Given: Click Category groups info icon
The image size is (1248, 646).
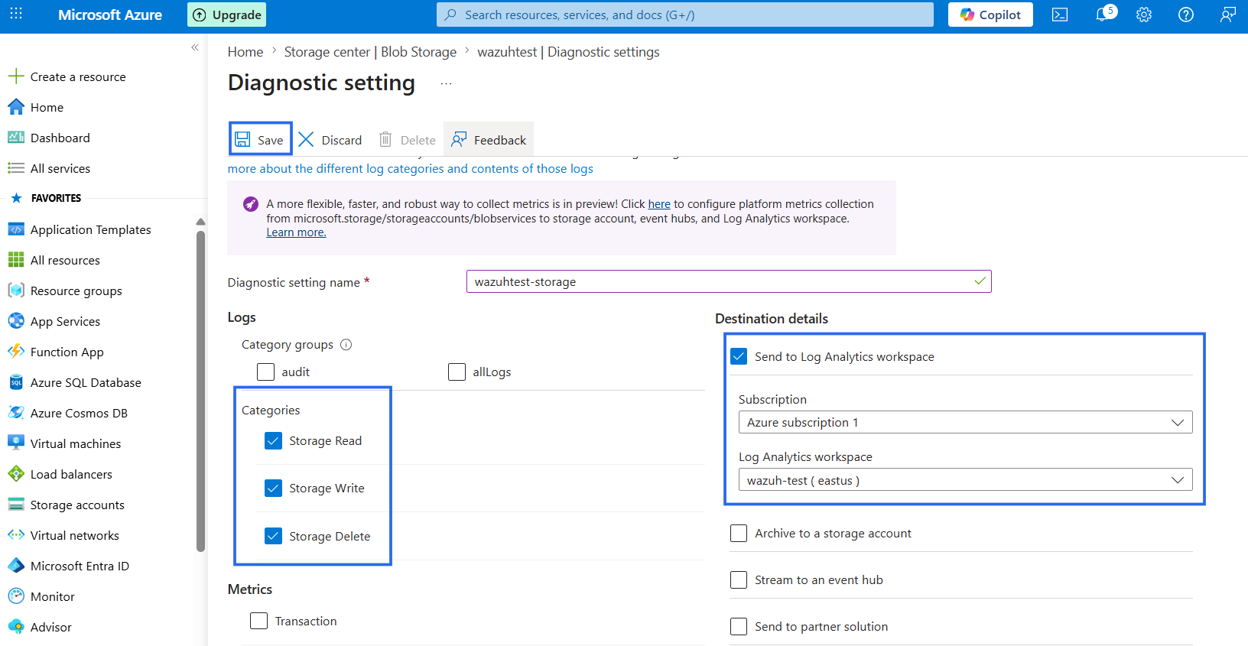Looking at the screenshot, I should pos(346,345).
